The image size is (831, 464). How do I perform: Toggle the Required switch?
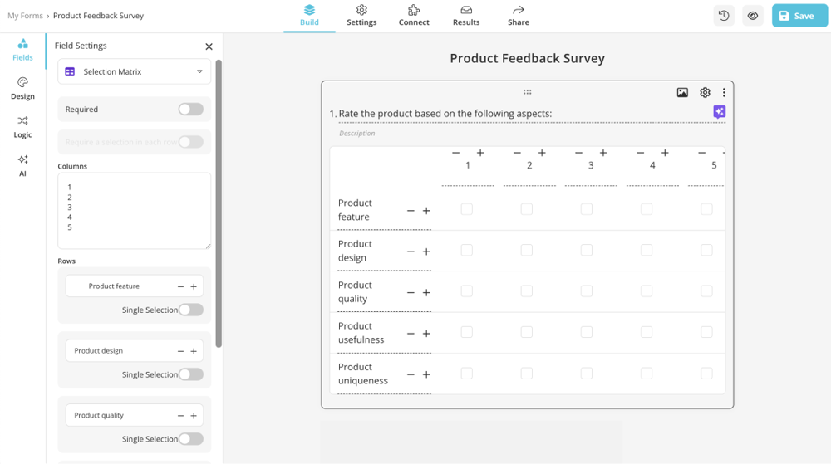click(190, 110)
